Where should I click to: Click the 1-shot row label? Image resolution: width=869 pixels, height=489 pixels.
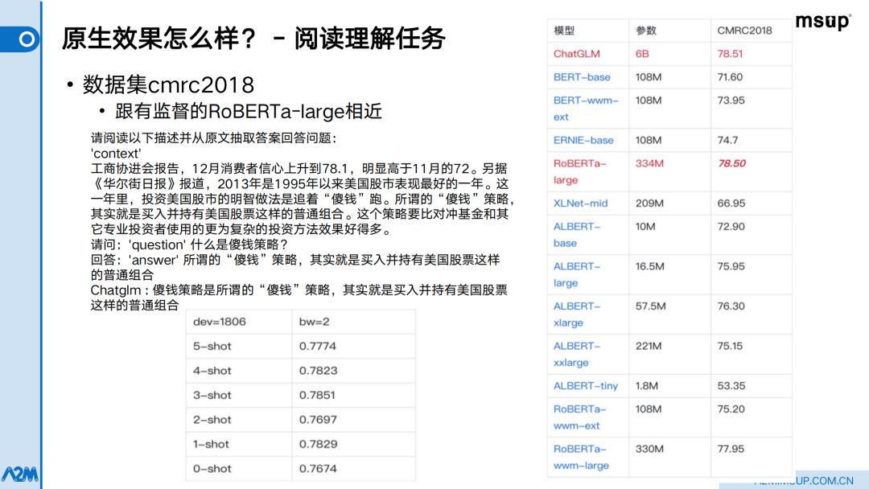(212, 444)
